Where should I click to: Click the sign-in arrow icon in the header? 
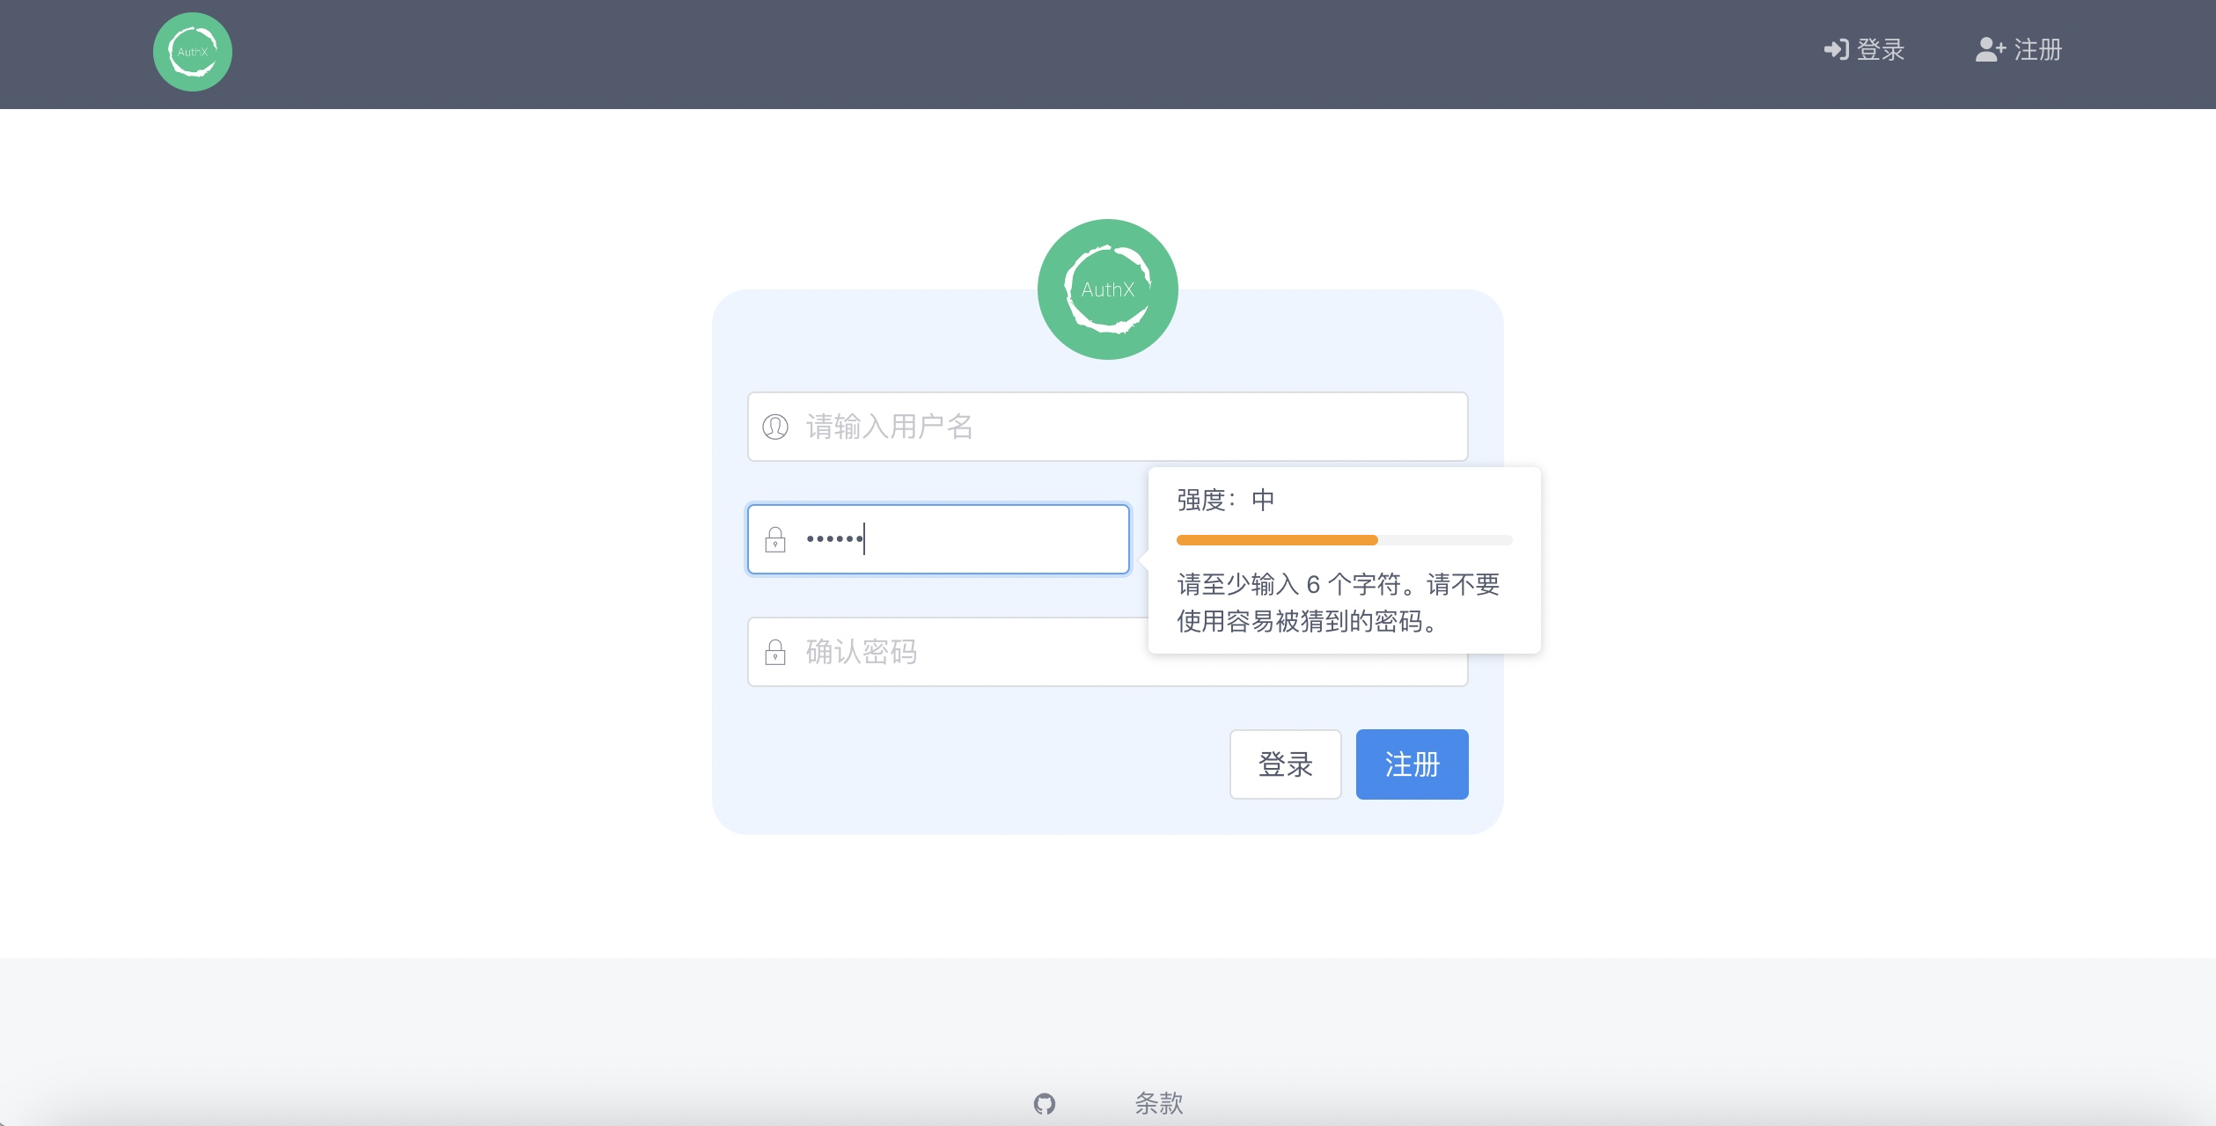click(1835, 49)
